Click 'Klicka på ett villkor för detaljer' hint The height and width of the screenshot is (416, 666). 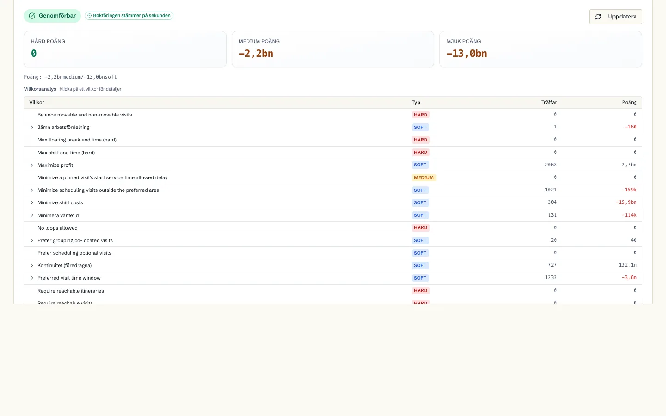pyautogui.click(x=90, y=89)
